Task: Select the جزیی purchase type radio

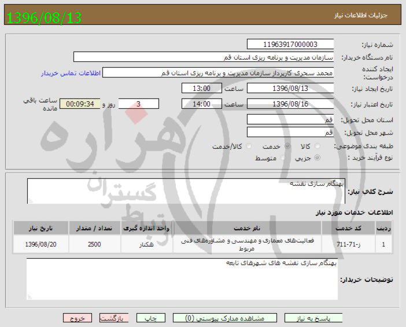Action: click(317, 157)
